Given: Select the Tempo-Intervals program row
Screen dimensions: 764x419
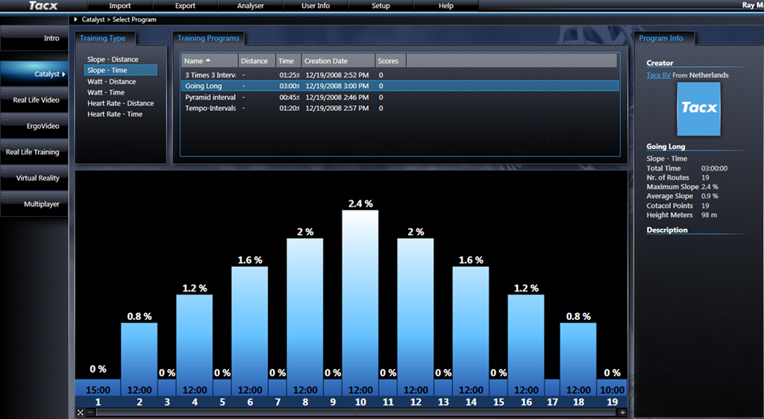Looking at the screenshot, I should 400,108.
